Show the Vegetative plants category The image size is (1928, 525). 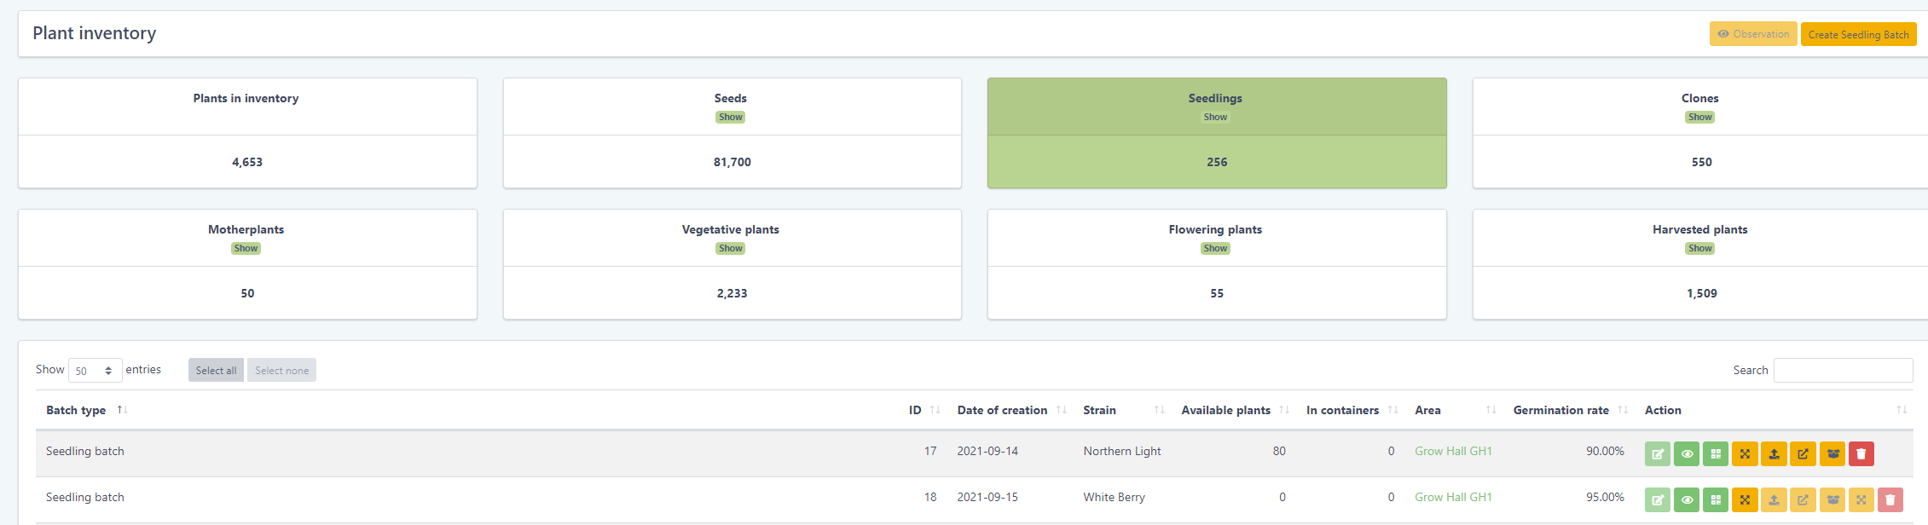pyautogui.click(x=730, y=249)
